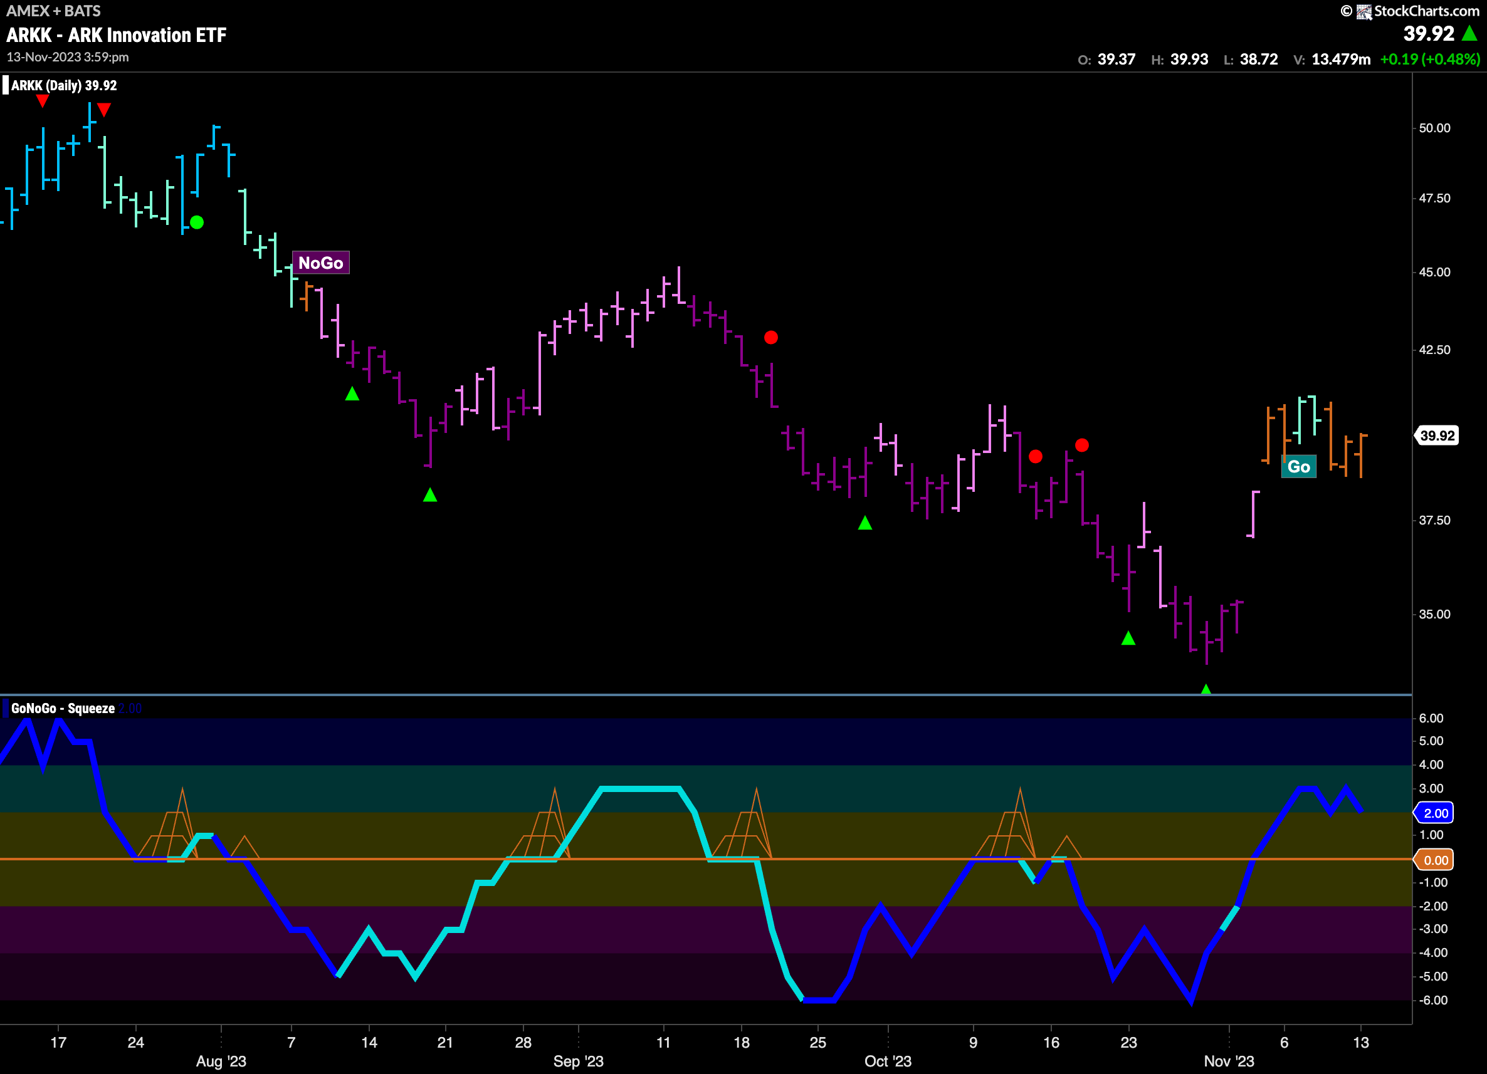The width and height of the screenshot is (1487, 1074).
Task: Click the AMEX + BATS exchange label
Action: tap(54, 11)
